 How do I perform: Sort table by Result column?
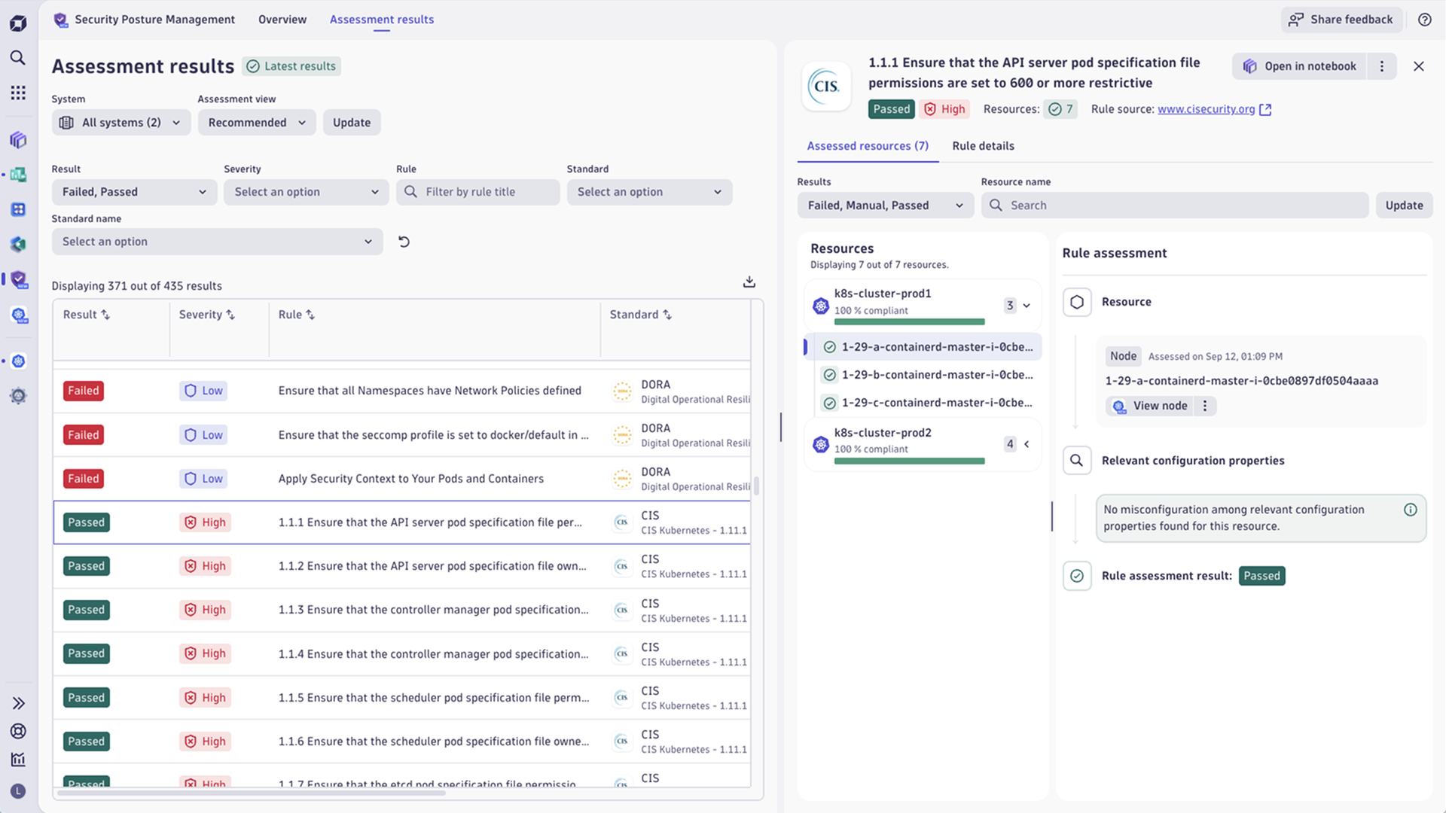click(x=87, y=315)
